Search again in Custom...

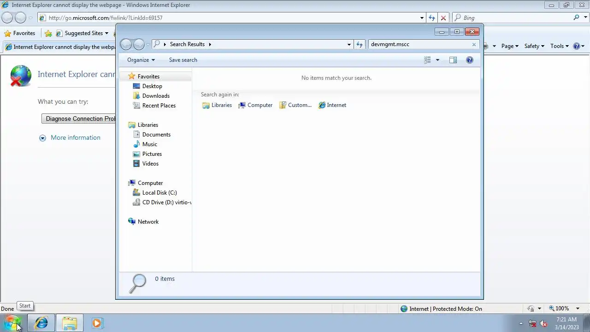click(295, 105)
